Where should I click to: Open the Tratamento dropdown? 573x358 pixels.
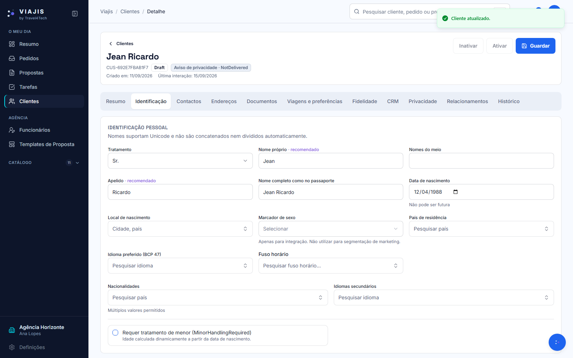click(x=180, y=161)
